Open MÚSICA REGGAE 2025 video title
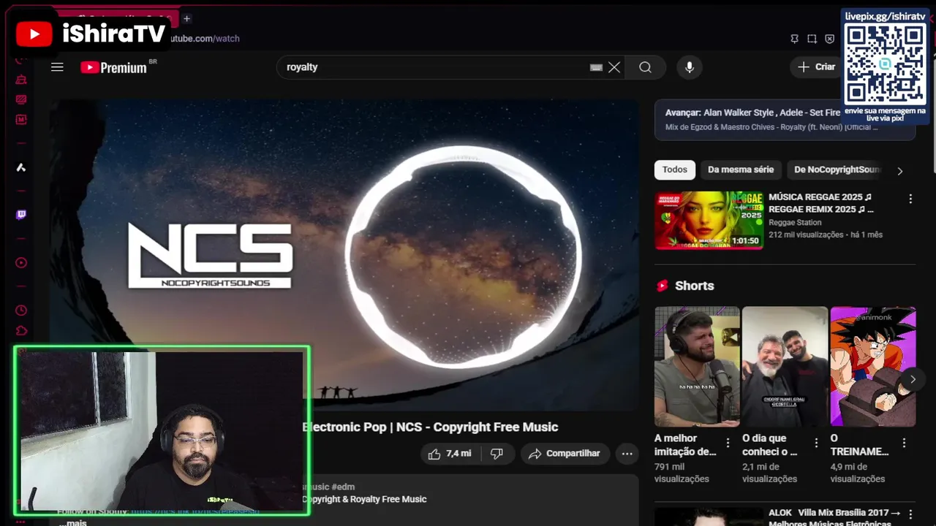Screen dimensions: 936x526 [x=820, y=203]
